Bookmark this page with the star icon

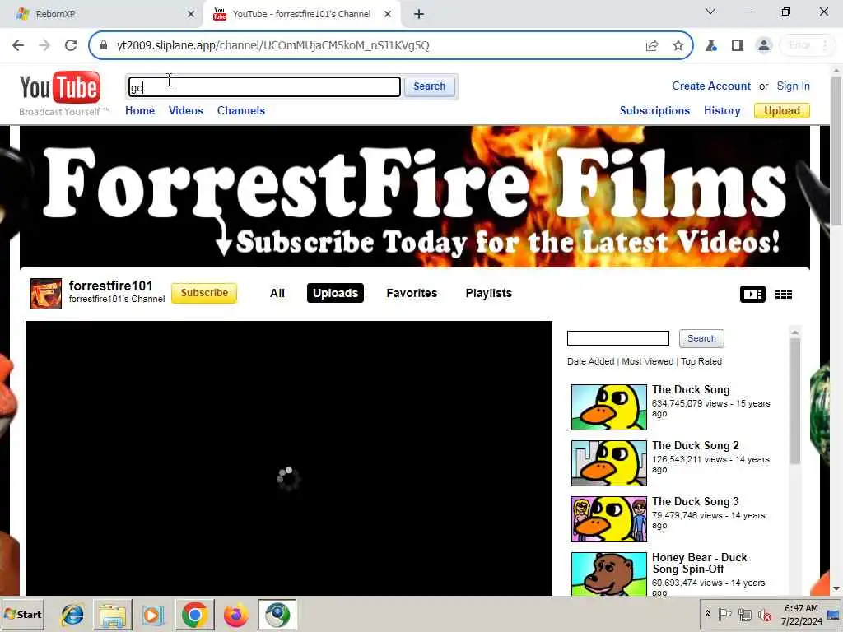click(x=678, y=45)
